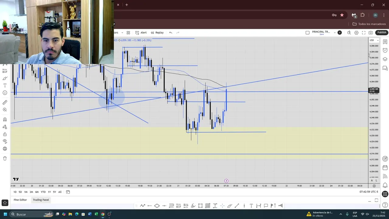389x219 pixels.
Task: Open the quick search icon in top toolbar
Action: (349, 33)
